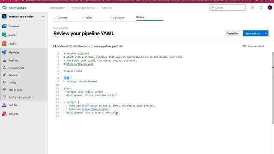The image size is (274, 154).
Task: Open the user profile avatar
Action: pos(270,8)
